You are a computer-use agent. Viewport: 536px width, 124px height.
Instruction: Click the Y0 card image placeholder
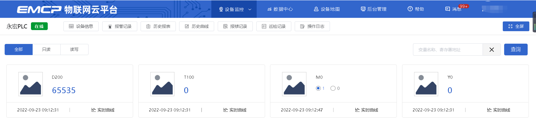click(426, 84)
